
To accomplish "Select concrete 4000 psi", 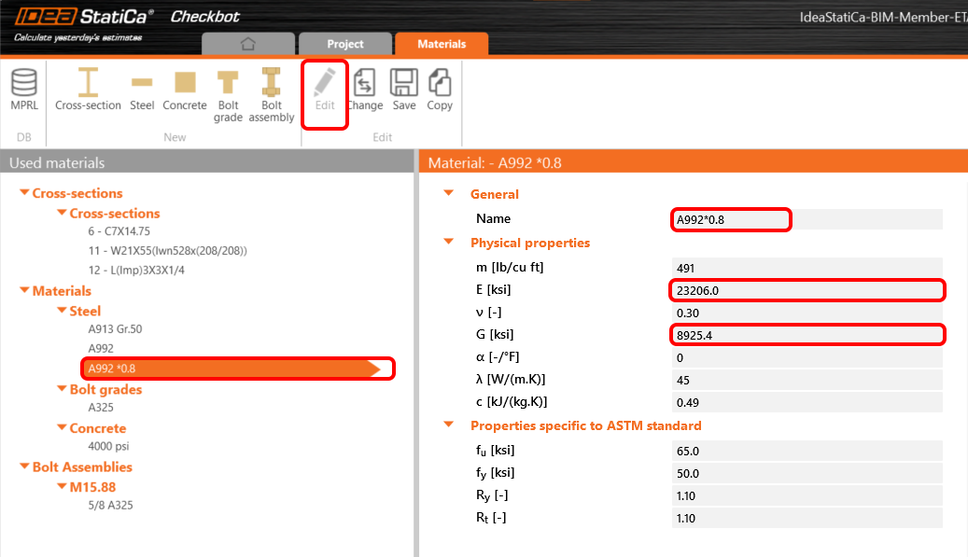I will (108, 447).
